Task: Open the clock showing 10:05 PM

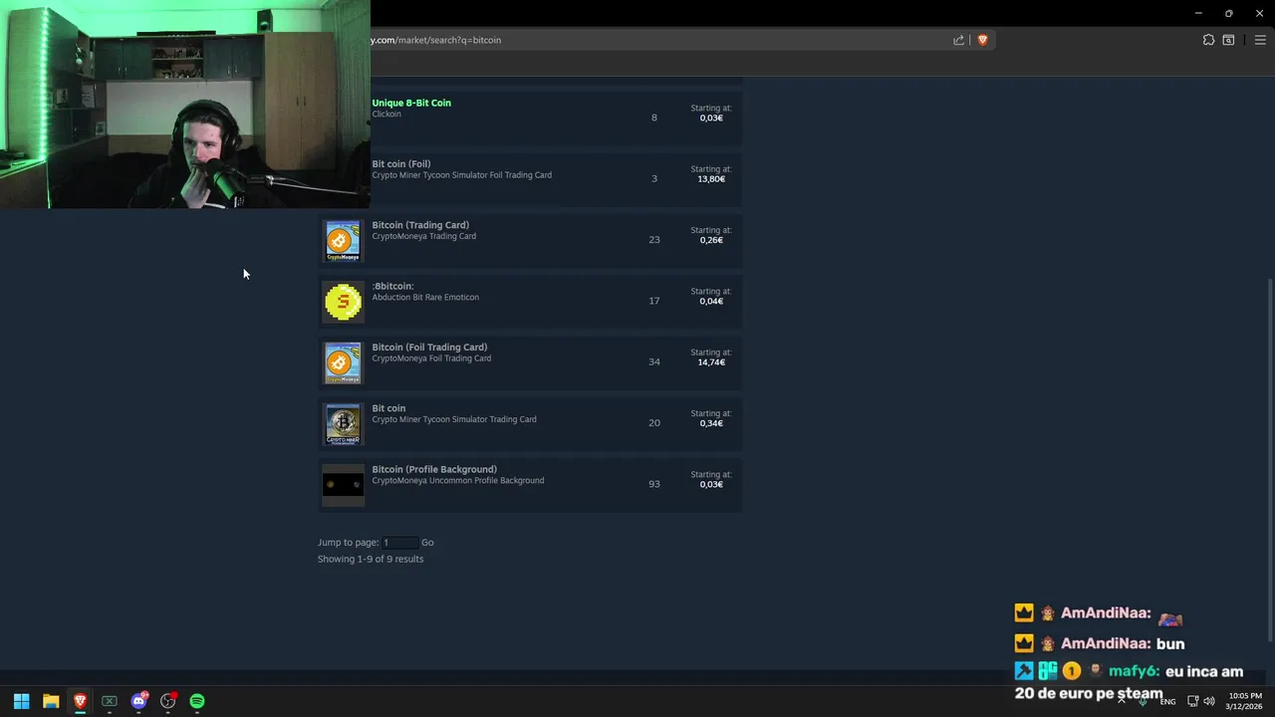Action: pos(1244,701)
